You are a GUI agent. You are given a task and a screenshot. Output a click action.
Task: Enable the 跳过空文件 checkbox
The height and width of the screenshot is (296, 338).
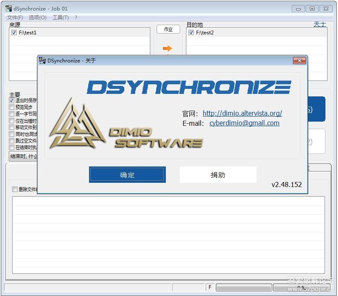click(x=12, y=140)
